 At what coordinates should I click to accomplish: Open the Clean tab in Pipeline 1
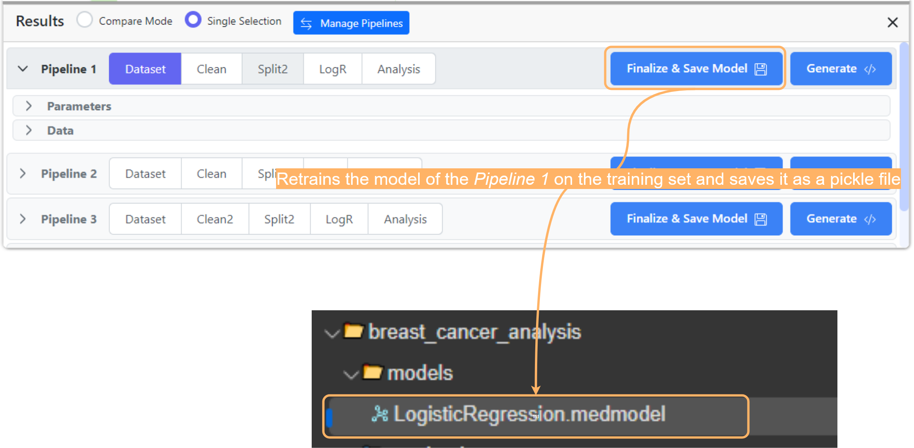tap(211, 69)
